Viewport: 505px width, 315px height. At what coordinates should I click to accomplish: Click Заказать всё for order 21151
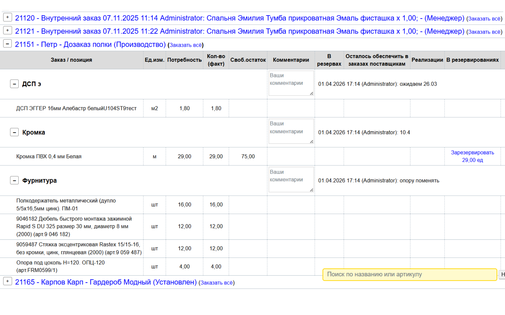tap(185, 45)
